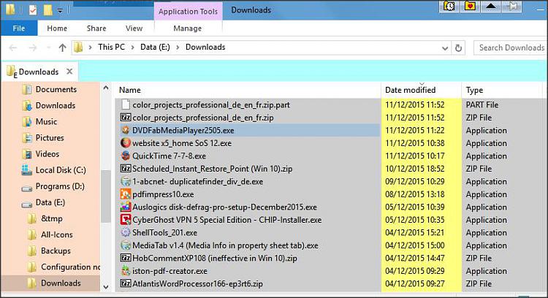Screen dimensions: 548x298
Task: Select the Downloads folder tab
Action: [x=39, y=72]
